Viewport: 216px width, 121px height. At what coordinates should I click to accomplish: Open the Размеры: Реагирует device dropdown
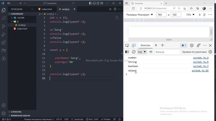[140, 15]
